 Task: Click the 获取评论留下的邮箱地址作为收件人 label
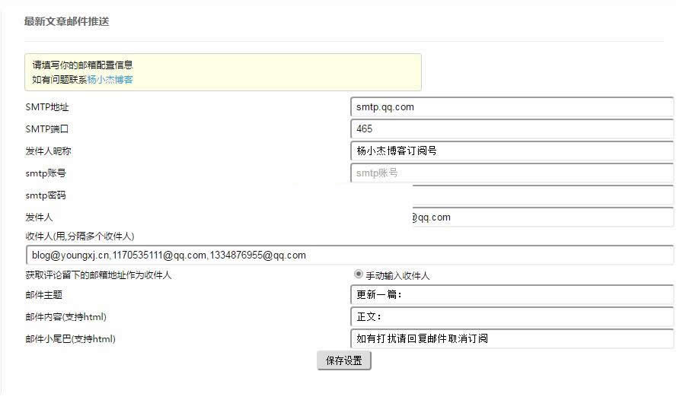point(98,275)
